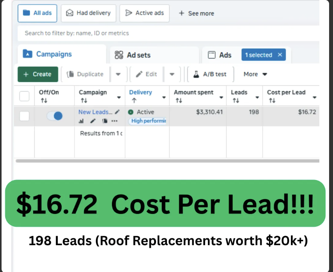Click the plus icon next to See more
Viewport: 333px width, 272px height.
pyautogui.click(x=182, y=13)
